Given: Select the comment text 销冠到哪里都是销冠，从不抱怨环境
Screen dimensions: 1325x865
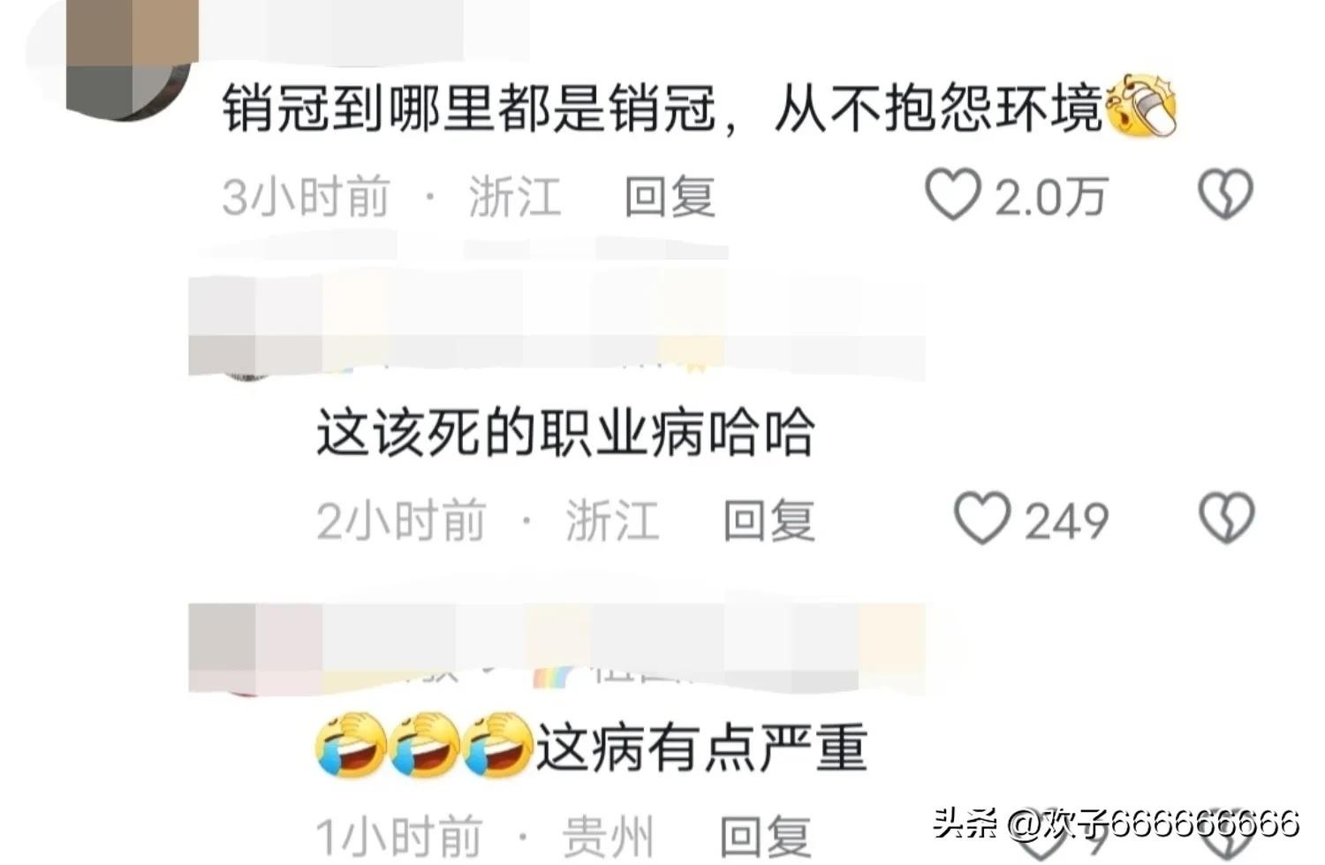Looking at the screenshot, I should point(662,108).
